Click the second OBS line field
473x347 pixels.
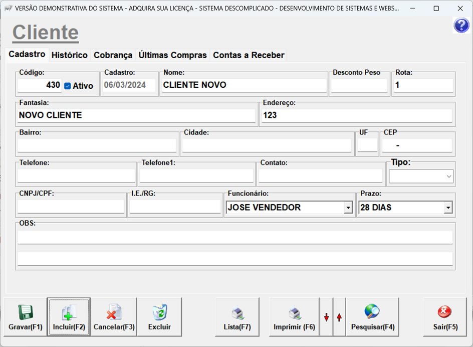pos(235,259)
